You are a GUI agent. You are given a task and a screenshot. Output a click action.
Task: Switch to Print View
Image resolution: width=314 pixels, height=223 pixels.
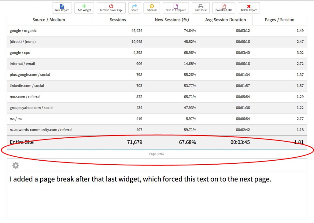coord(201,8)
